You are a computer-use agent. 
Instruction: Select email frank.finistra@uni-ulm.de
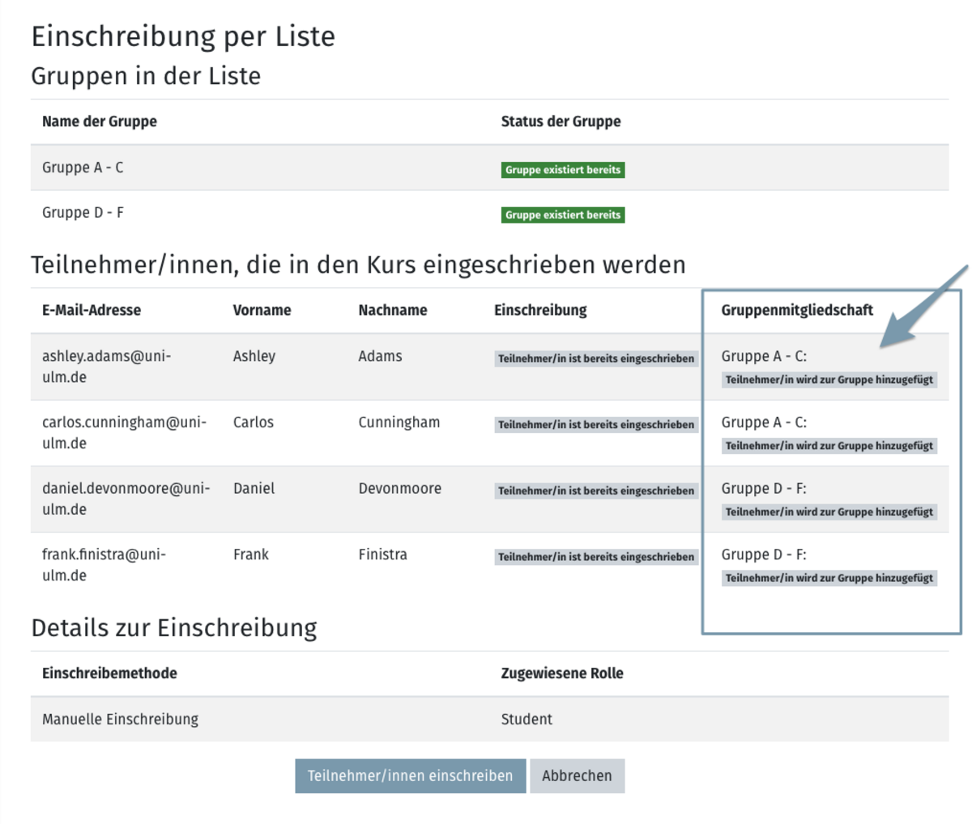coord(104,565)
